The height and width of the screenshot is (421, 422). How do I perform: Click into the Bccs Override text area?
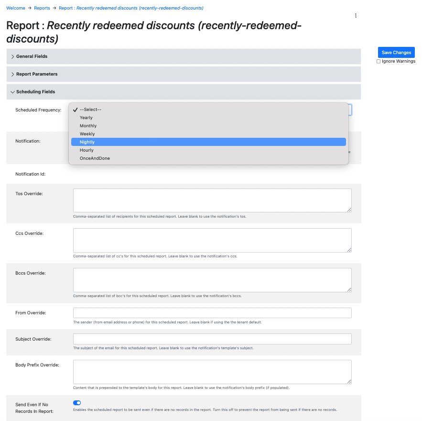tap(212, 280)
